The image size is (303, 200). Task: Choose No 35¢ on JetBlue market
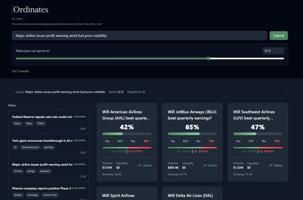point(205,141)
